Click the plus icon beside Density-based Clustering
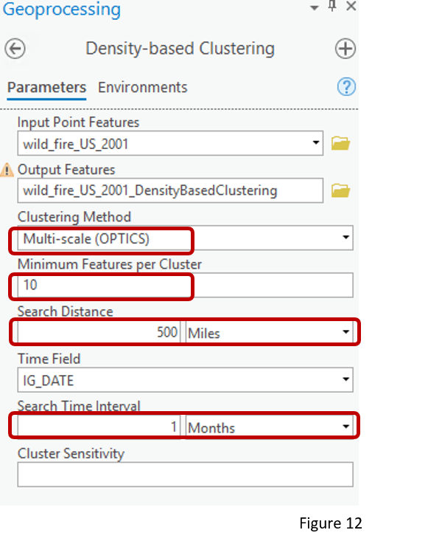 pyautogui.click(x=345, y=49)
